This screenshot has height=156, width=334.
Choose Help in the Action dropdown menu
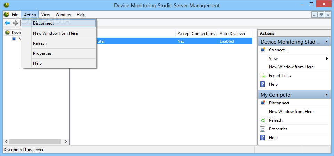coord(59,63)
